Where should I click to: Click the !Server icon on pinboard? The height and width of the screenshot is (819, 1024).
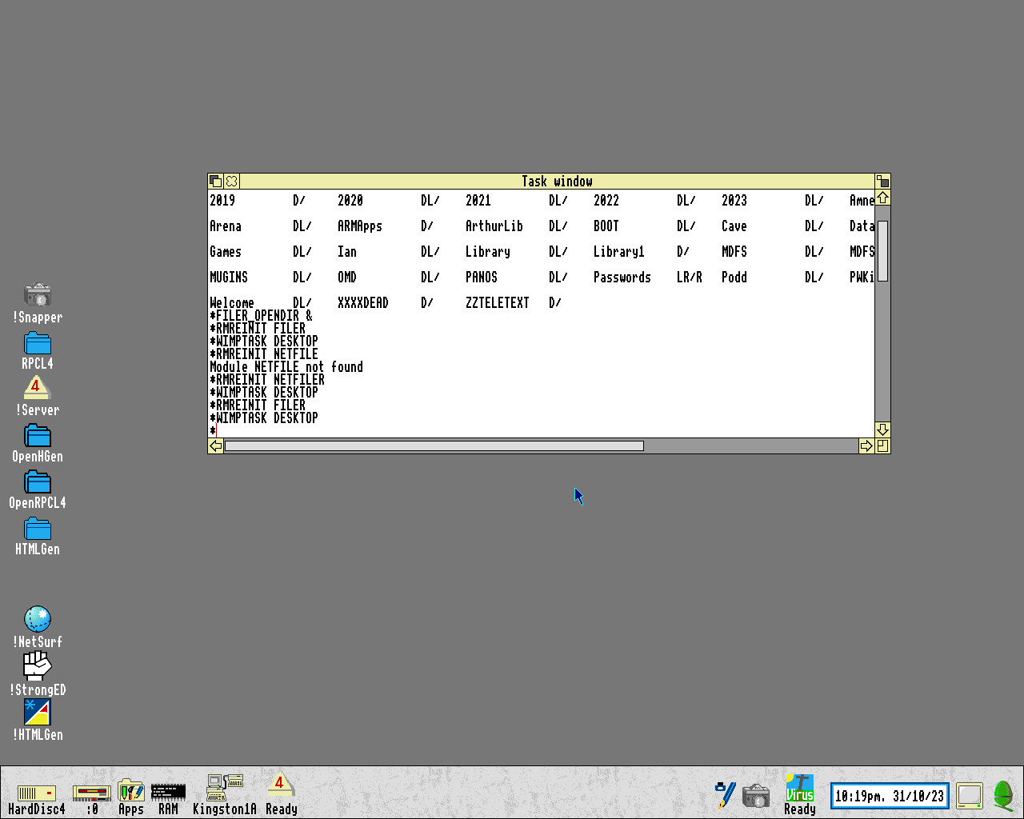(x=36, y=388)
